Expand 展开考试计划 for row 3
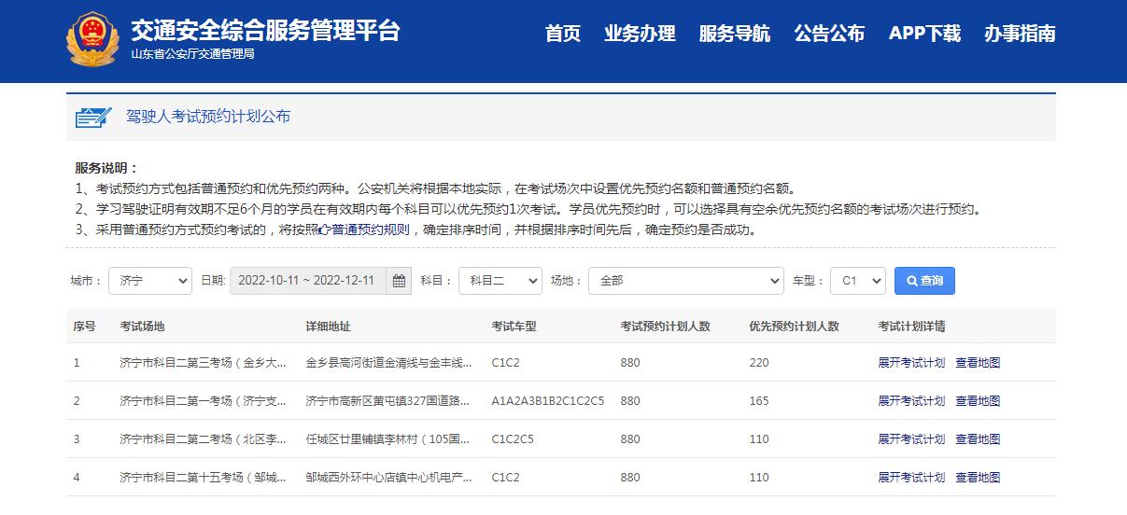This screenshot has height=515, width=1127. click(x=911, y=439)
